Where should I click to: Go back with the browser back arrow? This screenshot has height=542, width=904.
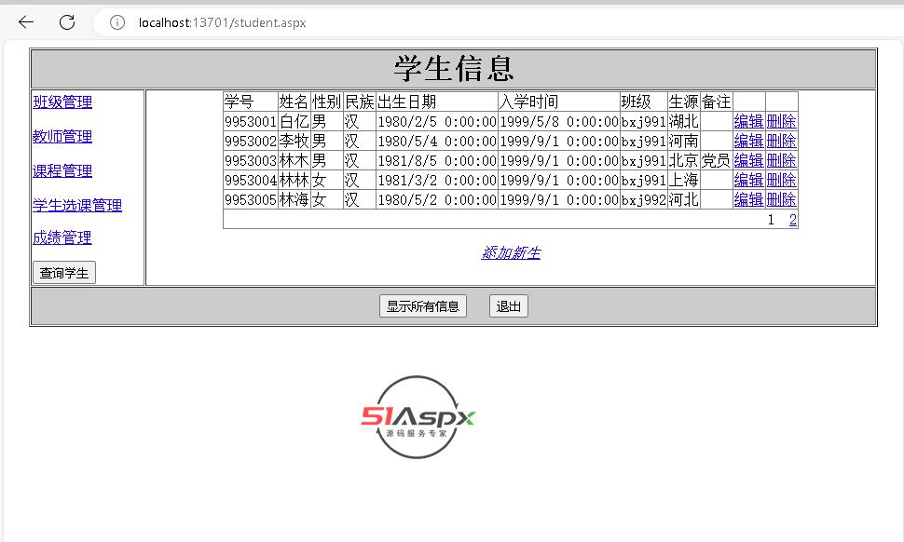tap(26, 22)
